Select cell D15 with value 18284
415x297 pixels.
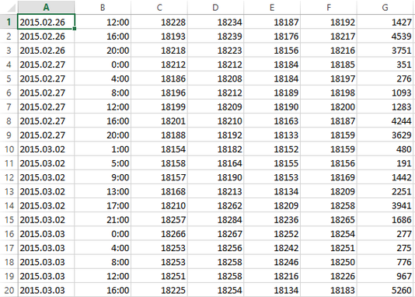pyautogui.click(x=216, y=220)
